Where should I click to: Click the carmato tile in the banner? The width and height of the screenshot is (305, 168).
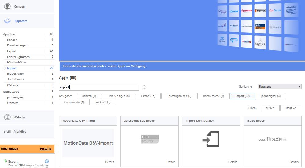[x=246, y=11]
